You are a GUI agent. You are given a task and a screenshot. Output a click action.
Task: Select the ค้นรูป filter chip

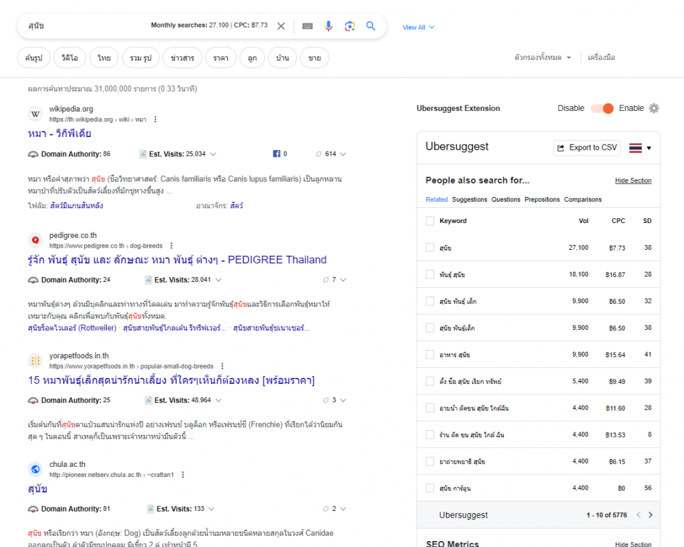(x=34, y=57)
